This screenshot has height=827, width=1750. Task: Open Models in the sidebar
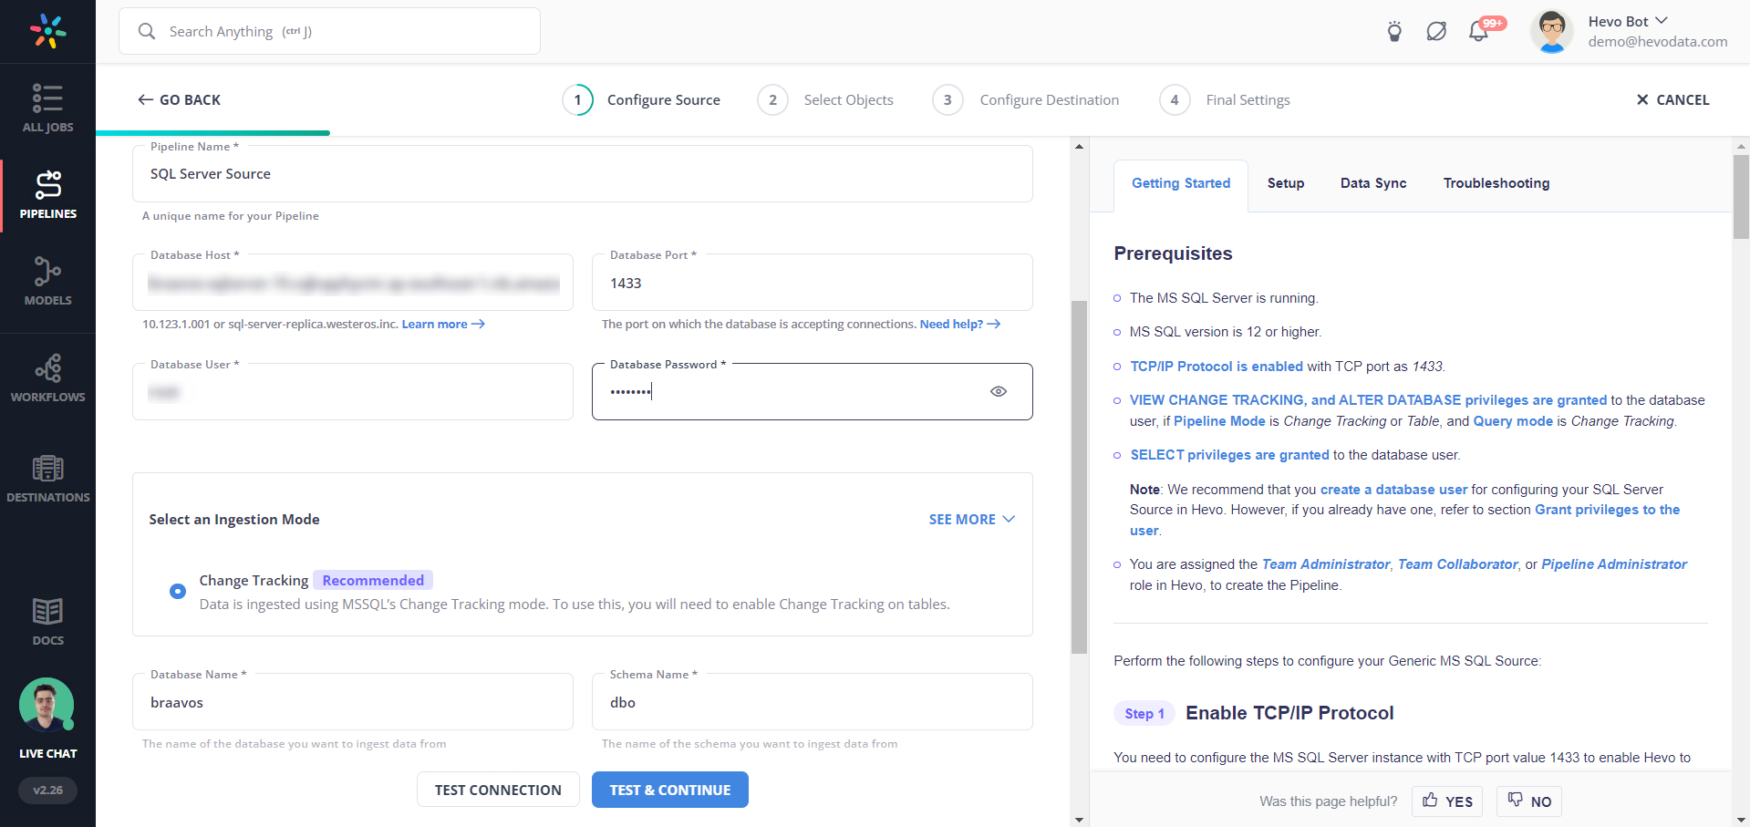click(x=47, y=282)
